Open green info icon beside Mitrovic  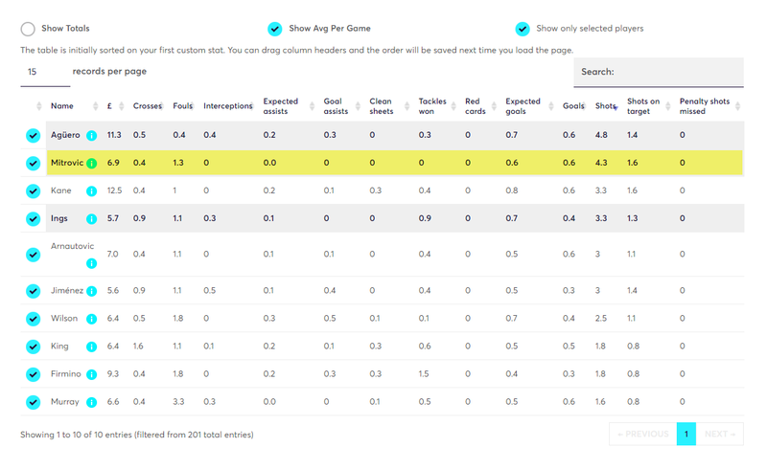91,163
